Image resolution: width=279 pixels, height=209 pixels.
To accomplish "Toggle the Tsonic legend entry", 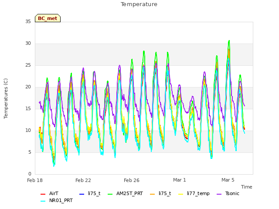I will [x=228, y=193].
